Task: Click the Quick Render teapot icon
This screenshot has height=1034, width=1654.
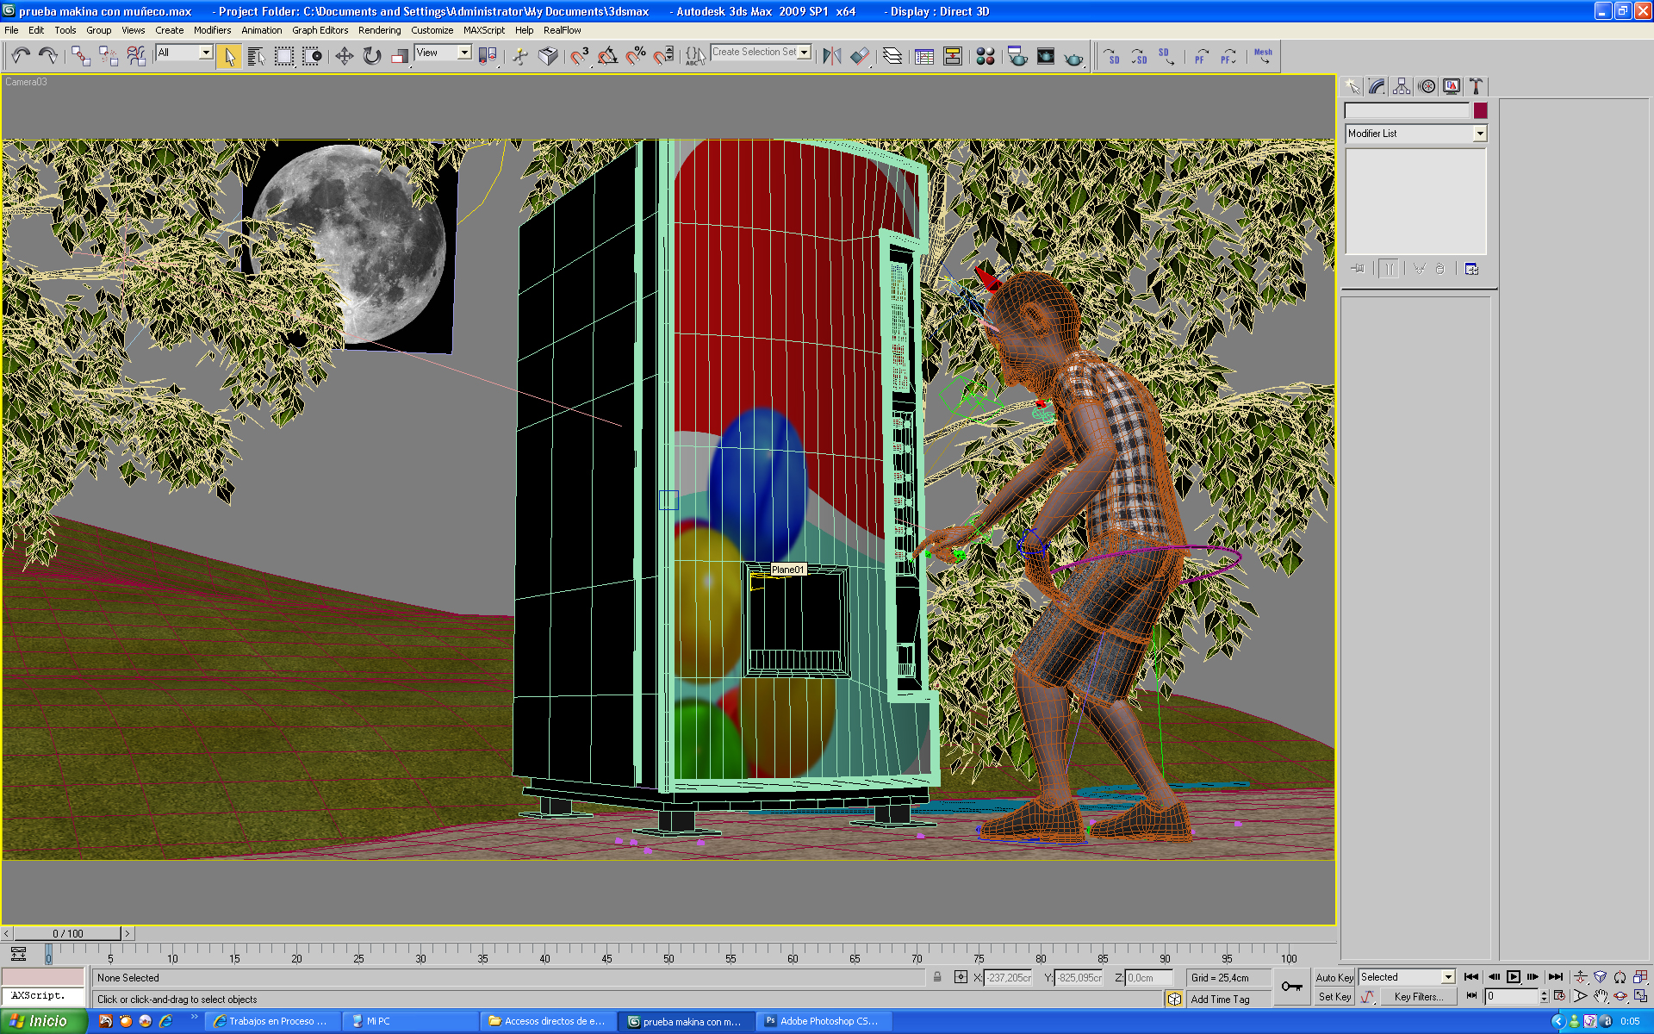Action: 1073,57
